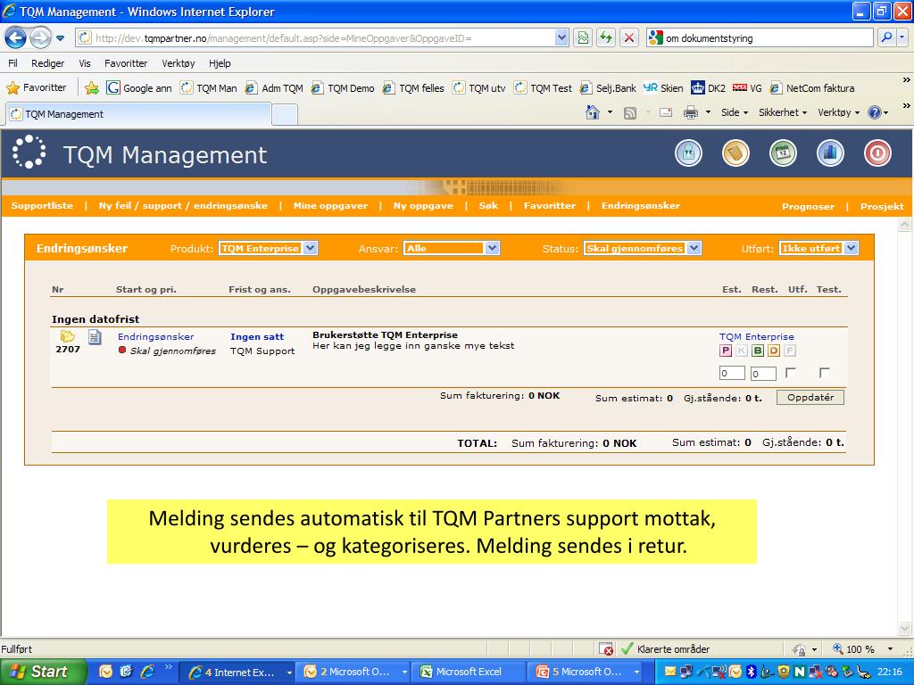Image resolution: width=914 pixels, height=685 pixels.
Task: Click the Refresh page icon
Action: [x=606, y=38]
